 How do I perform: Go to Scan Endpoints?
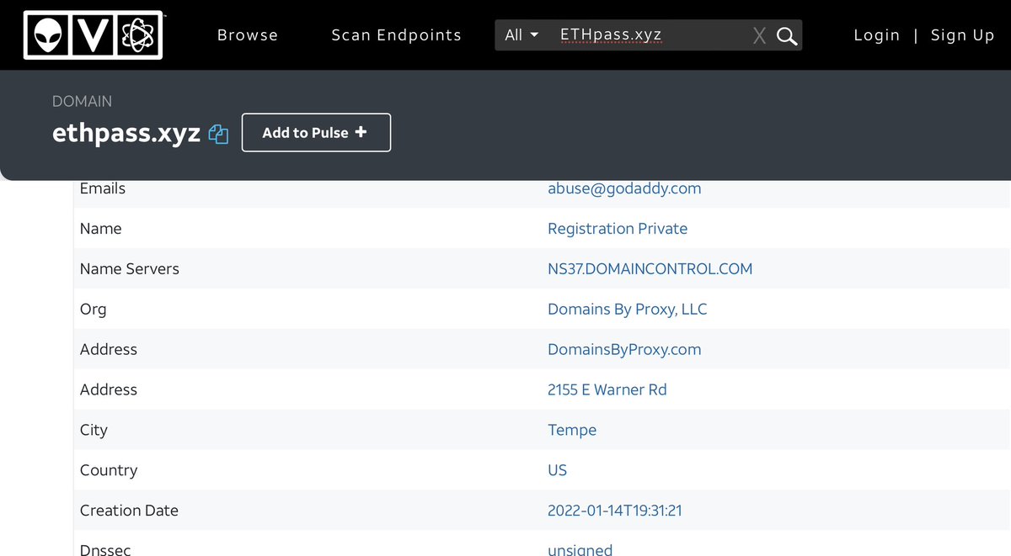tap(396, 35)
